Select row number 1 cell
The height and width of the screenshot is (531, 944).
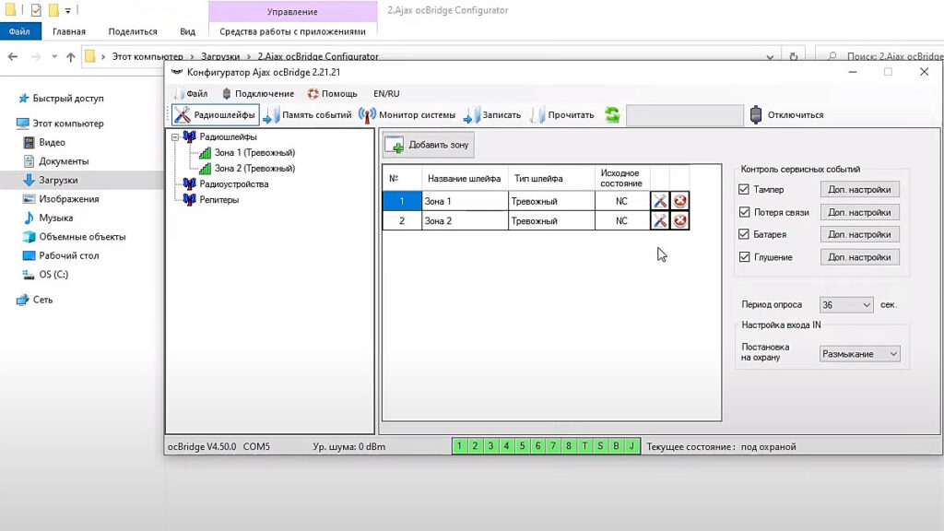(x=402, y=201)
